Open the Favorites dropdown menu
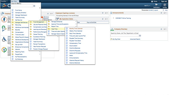 [4, 1]
